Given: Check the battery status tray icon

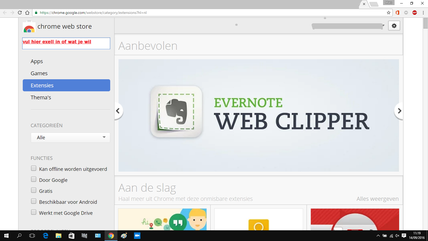Looking at the screenshot, I should [385, 236].
